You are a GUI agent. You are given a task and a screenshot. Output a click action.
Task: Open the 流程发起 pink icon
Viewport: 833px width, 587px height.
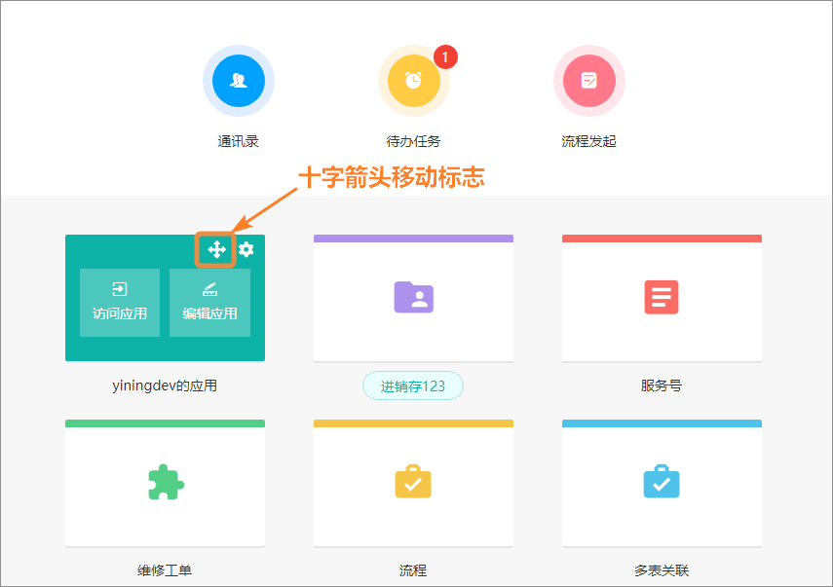(x=588, y=81)
